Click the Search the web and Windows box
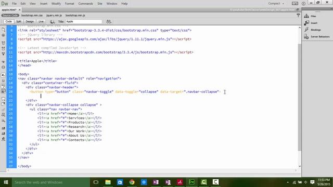Viewport: 333px width, 187px height. point(51,182)
